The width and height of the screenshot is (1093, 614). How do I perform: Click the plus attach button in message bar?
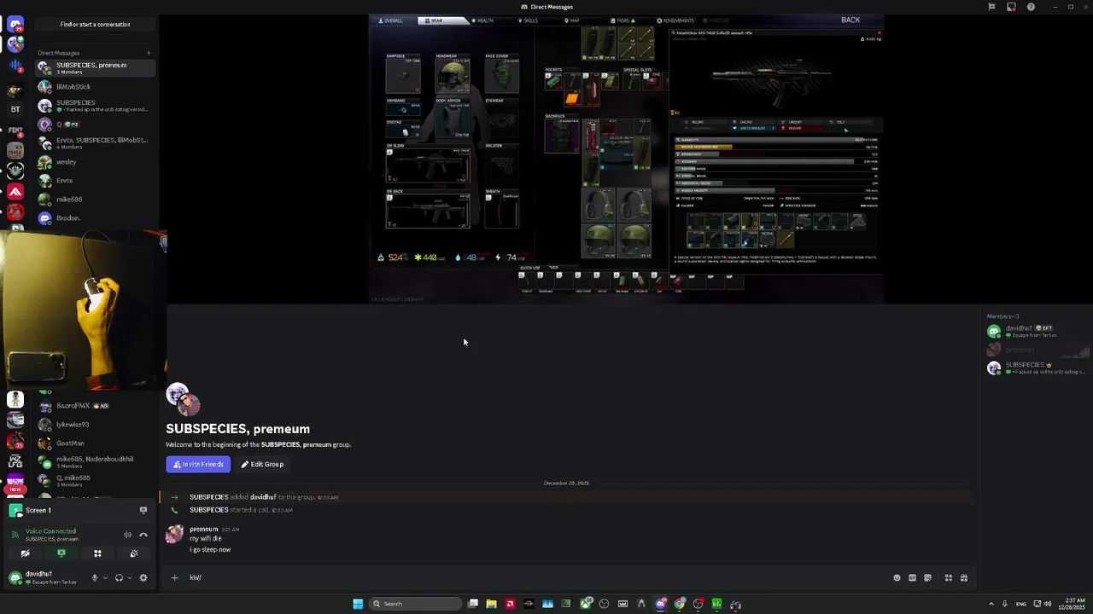174,577
